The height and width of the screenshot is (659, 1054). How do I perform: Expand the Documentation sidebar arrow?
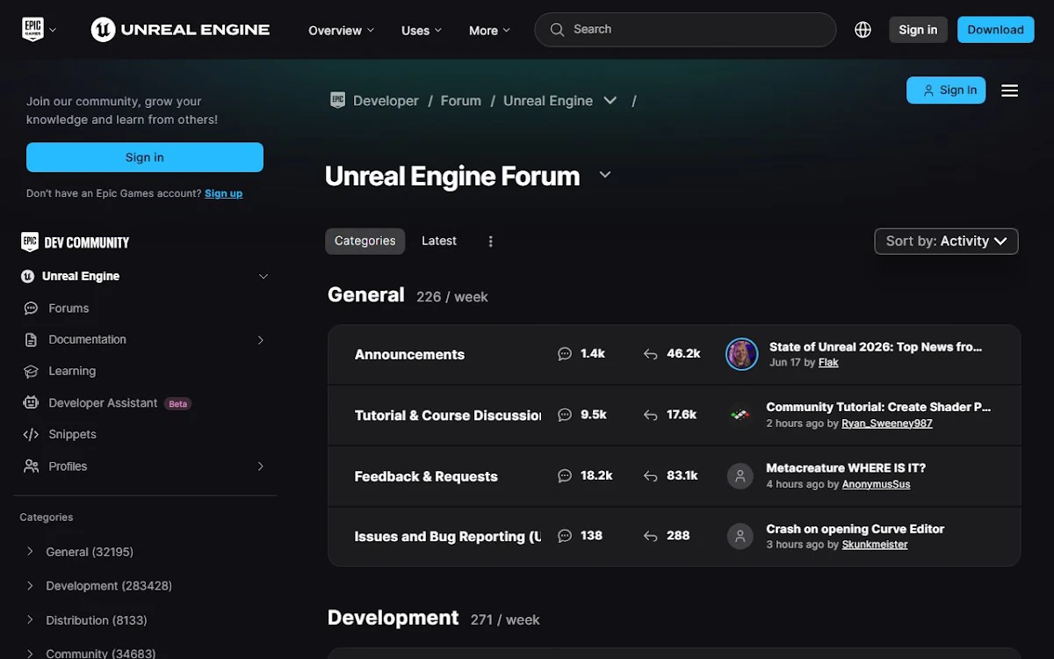pos(261,340)
